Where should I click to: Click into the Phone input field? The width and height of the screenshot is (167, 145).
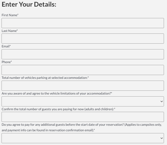click(83, 70)
